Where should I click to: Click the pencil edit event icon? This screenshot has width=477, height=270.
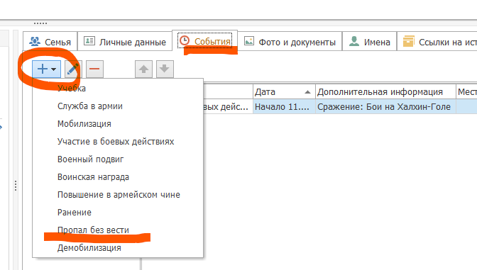pyautogui.click(x=73, y=69)
